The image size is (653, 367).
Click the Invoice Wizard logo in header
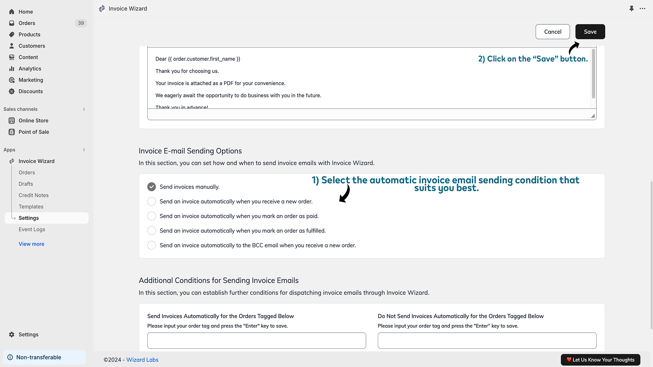[x=102, y=8]
